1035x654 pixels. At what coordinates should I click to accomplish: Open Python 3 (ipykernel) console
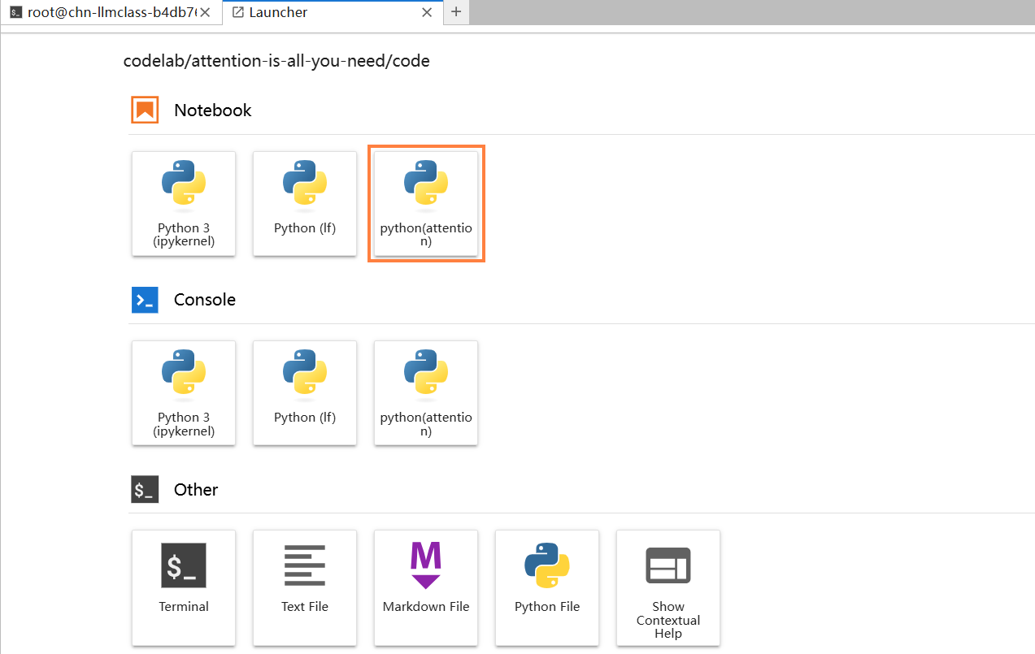pos(184,392)
